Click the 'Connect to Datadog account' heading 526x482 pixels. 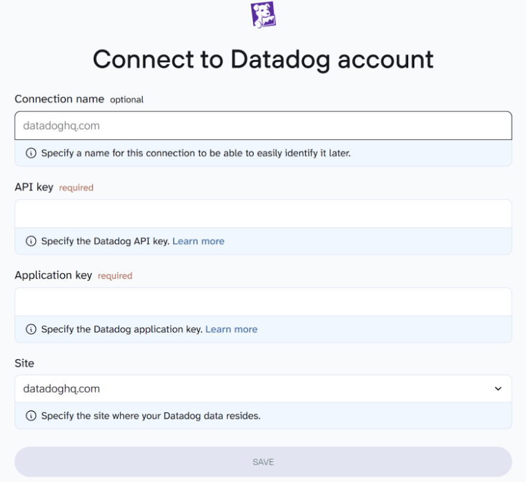[263, 60]
